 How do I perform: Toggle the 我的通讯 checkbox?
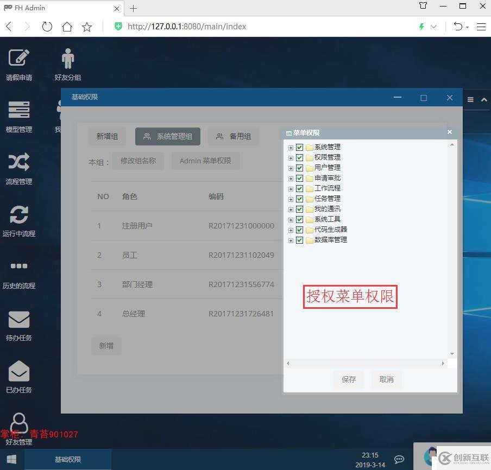pos(299,209)
